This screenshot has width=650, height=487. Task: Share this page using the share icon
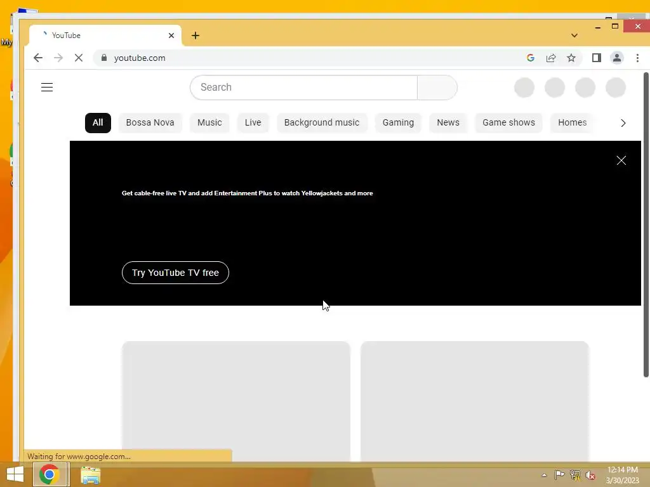pos(551,58)
